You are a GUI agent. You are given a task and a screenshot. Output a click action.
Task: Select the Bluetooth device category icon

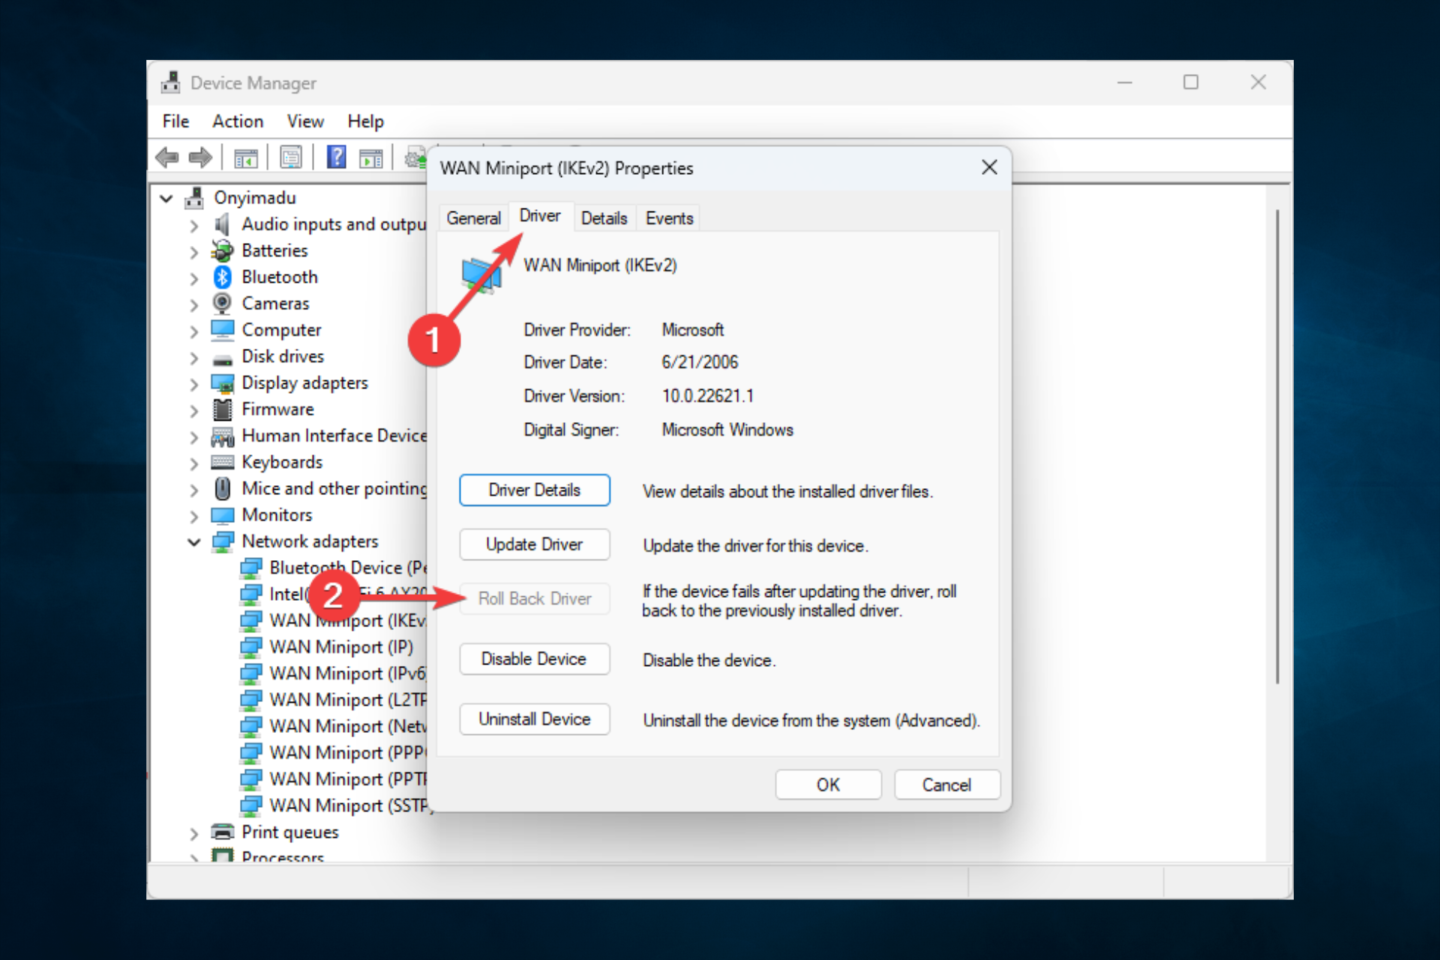point(222,277)
